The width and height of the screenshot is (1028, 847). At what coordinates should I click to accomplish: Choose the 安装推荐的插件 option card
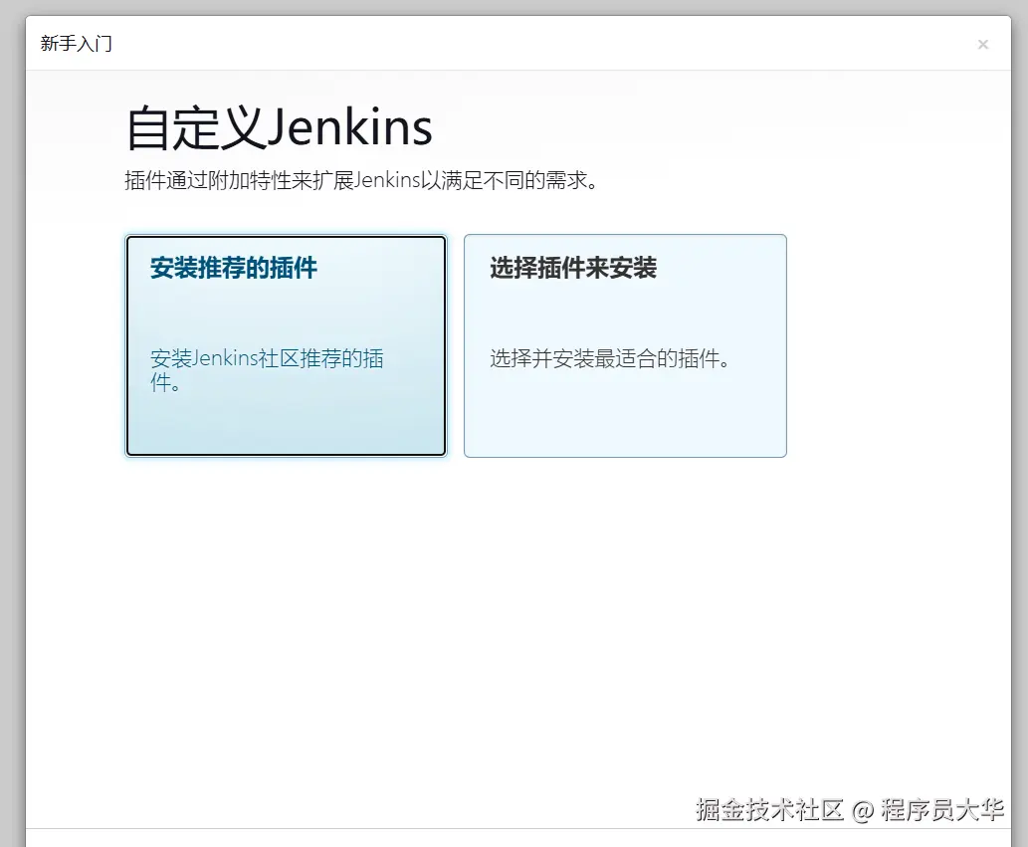(x=286, y=345)
